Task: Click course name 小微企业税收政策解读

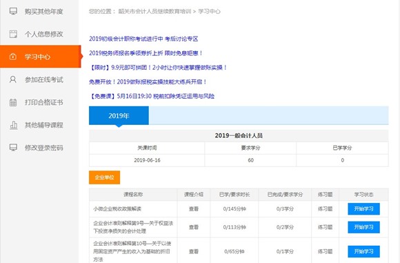Action: 117,209
